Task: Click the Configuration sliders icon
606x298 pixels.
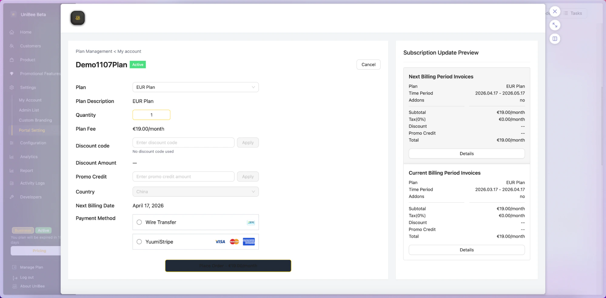Action: [x=12, y=143]
